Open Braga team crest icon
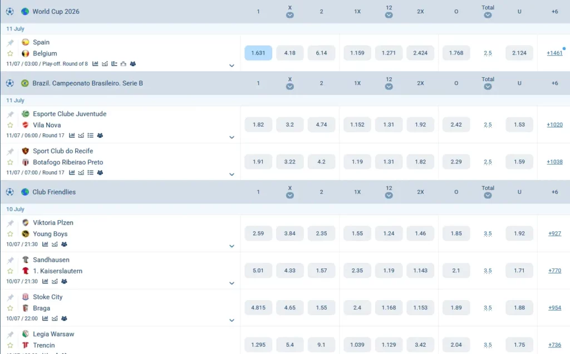This screenshot has height=354, width=570. pyautogui.click(x=26, y=308)
